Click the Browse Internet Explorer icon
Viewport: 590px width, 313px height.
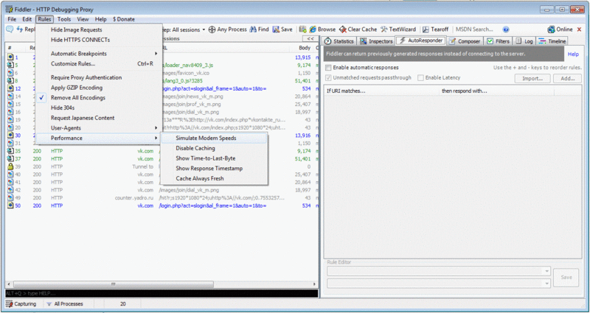tap(313, 29)
